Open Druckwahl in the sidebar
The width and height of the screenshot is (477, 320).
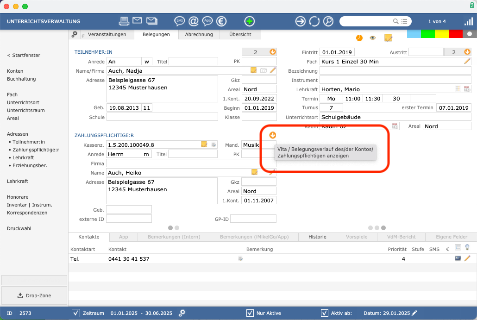click(19, 228)
